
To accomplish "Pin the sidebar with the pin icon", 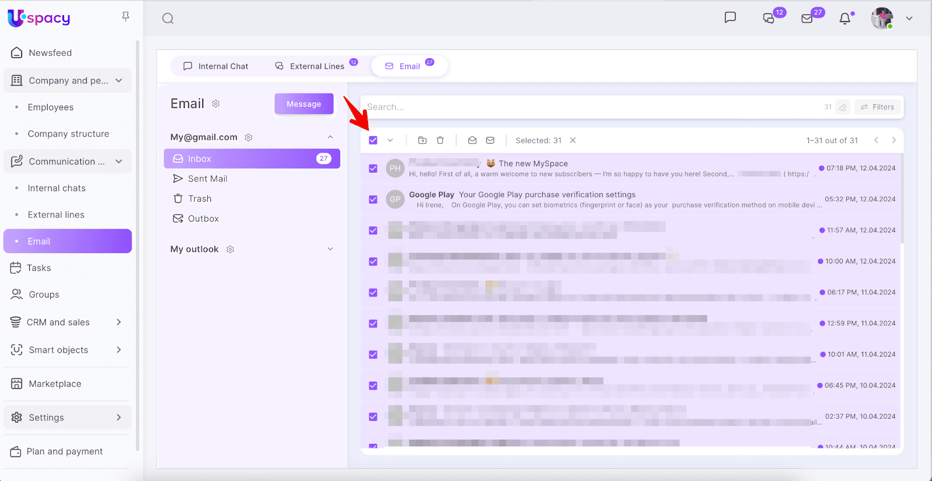I will click(125, 17).
